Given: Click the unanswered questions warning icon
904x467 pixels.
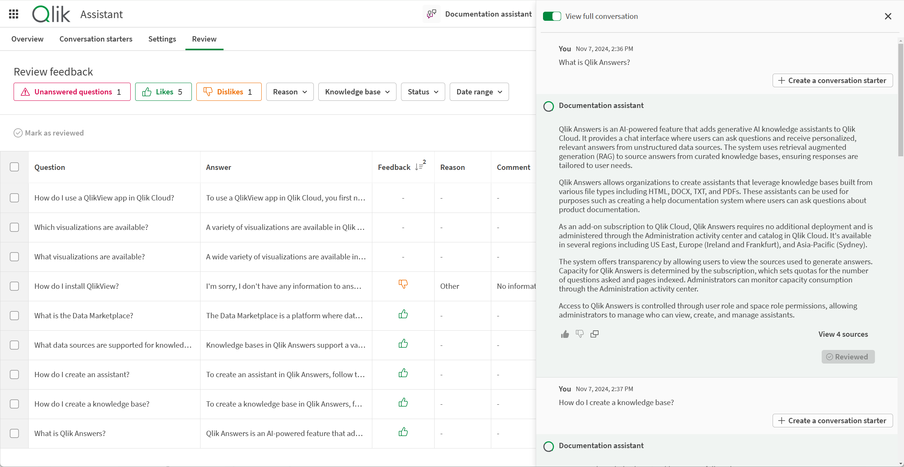Looking at the screenshot, I should coord(25,92).
